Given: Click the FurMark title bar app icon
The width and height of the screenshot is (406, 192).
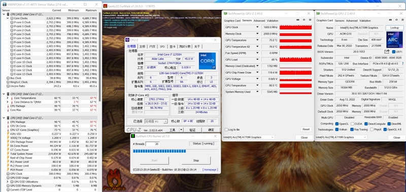Looking at the screenshot, I should pyautogui.click(x=106, y=6).
